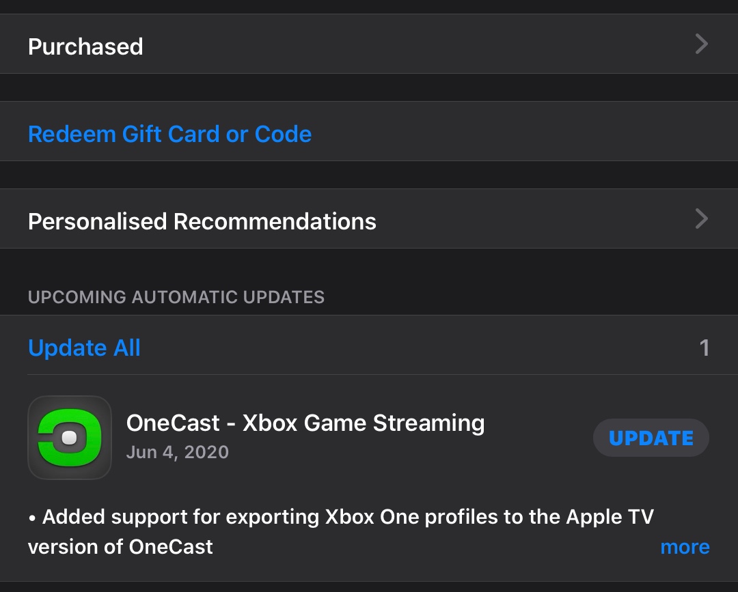Image resolution: width=738 pixels, height=592 pixels.
Task: Tap the OneCast green app icon
Action: (69, 438)
